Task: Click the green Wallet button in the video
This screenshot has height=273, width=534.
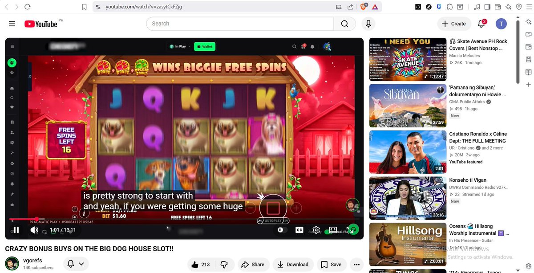Action: tap(205, 46)
